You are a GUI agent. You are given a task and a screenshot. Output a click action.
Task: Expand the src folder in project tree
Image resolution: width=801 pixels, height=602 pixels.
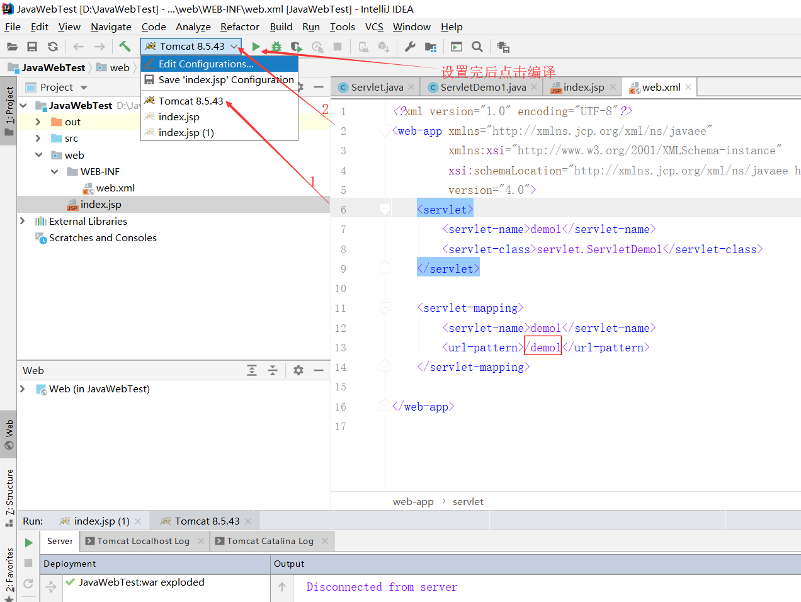click(x=38, y=139)
